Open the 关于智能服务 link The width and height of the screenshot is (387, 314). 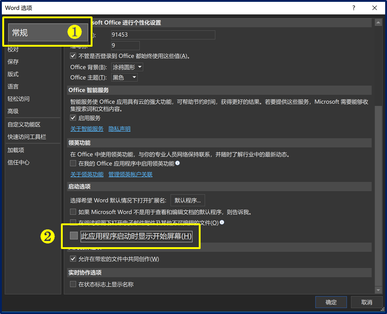87,129
